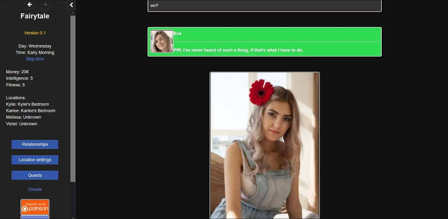
Task: Click the sidebar scrollbar up arrow
Action: pos(73,13)
